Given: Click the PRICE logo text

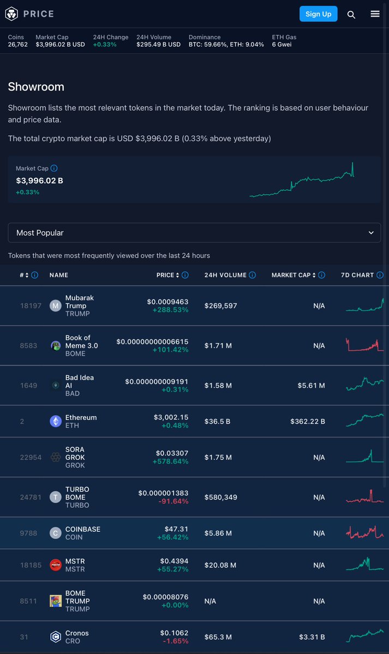Looking at the screenshot, I should click(x=38, y=14).
